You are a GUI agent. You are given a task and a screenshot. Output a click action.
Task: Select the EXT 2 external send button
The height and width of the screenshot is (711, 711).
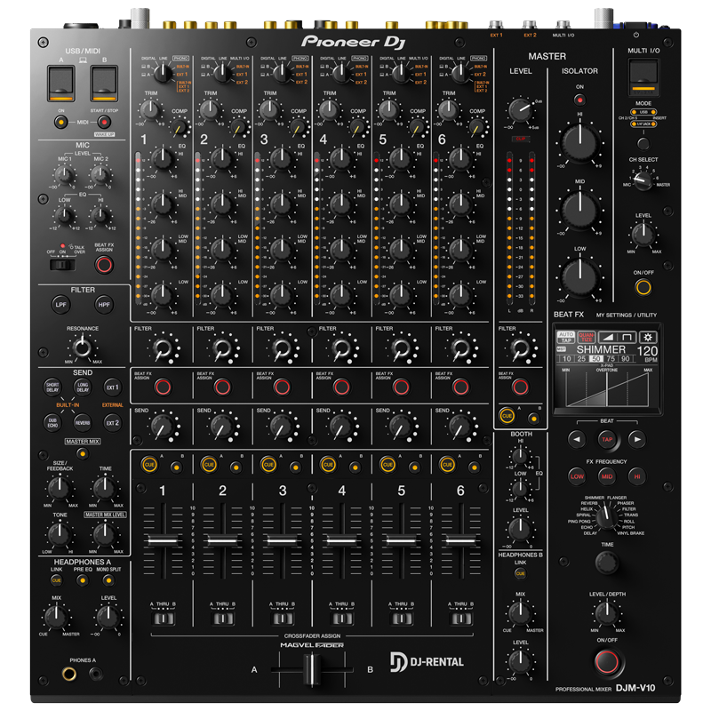(113, 423)
